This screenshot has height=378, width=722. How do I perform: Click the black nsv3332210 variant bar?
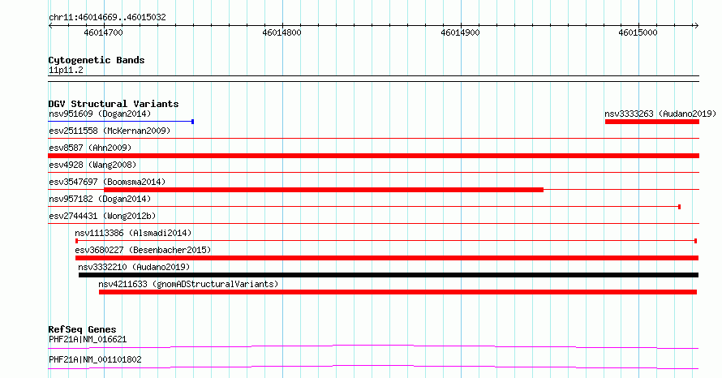[389, 275]
